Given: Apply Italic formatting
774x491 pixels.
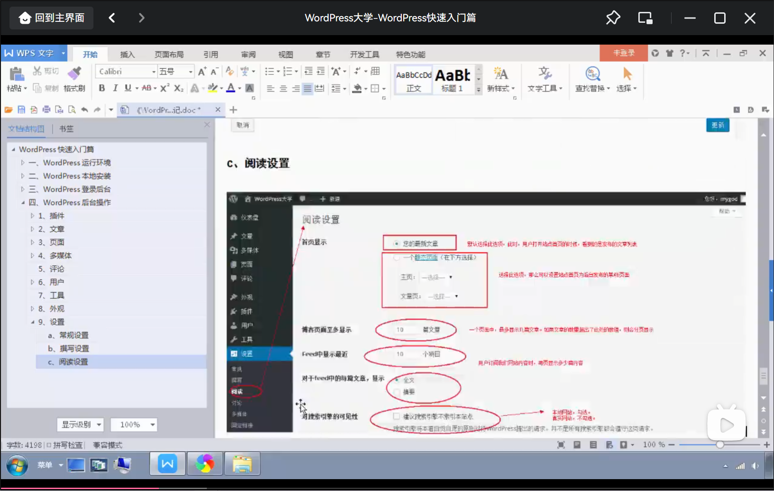Looking at the screenshot, I should point(115,88).
